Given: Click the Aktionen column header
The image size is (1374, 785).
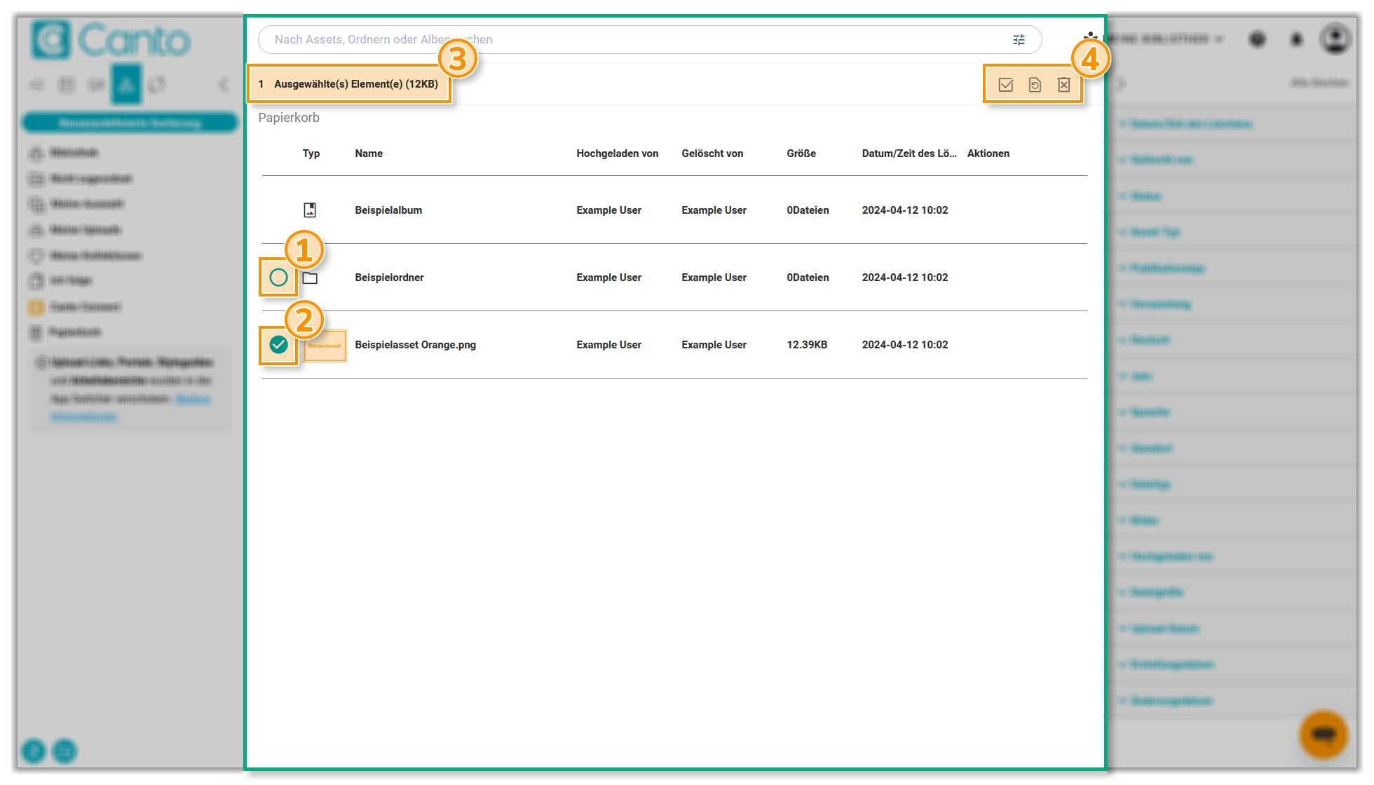Looking at the screenshot, I should pyautogui.click(x=988, y=153).
